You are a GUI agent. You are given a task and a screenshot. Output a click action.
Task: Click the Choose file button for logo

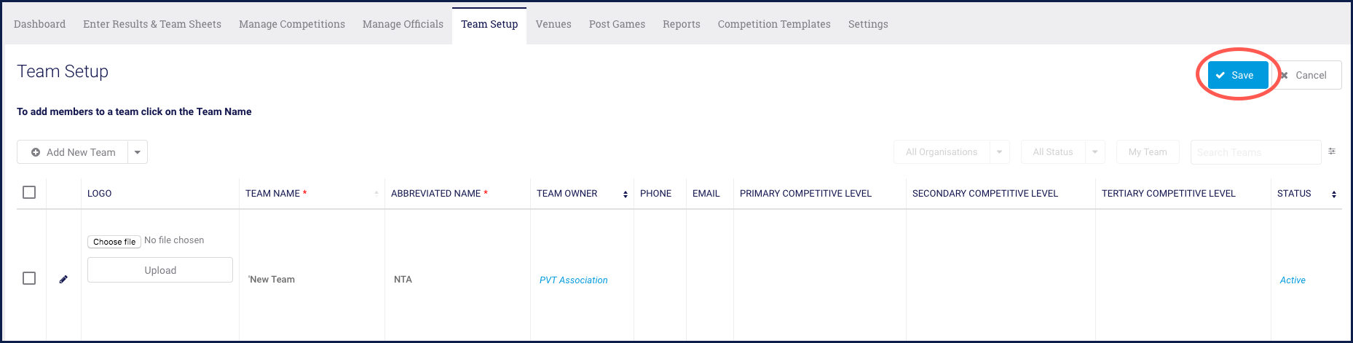[114, 242]
